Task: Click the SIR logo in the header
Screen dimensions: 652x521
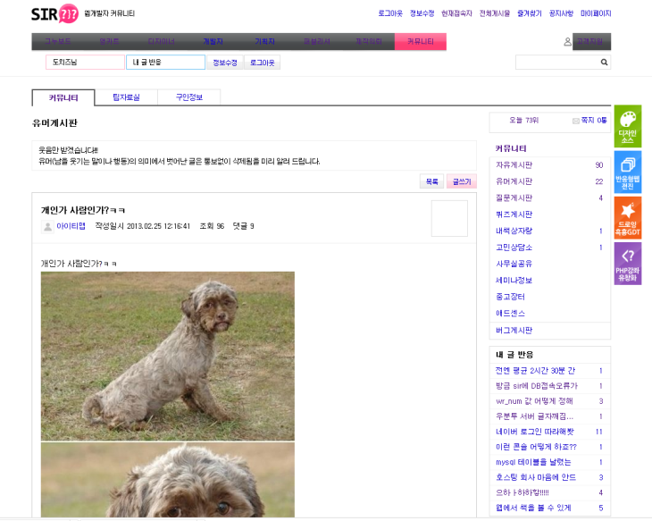Action: (54, 13)
